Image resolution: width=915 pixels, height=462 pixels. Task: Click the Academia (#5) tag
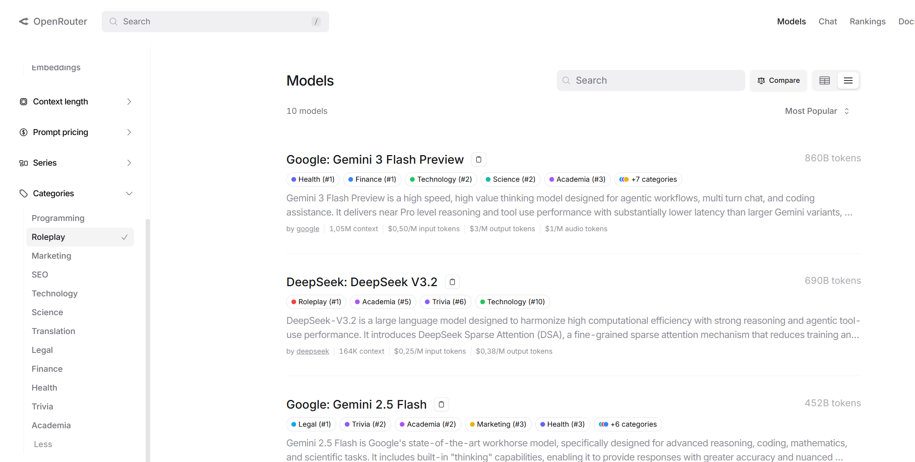coord(382,302)
